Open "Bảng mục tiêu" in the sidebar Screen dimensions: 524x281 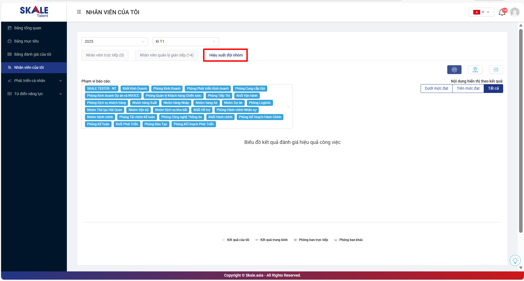(x=27, y=41)
